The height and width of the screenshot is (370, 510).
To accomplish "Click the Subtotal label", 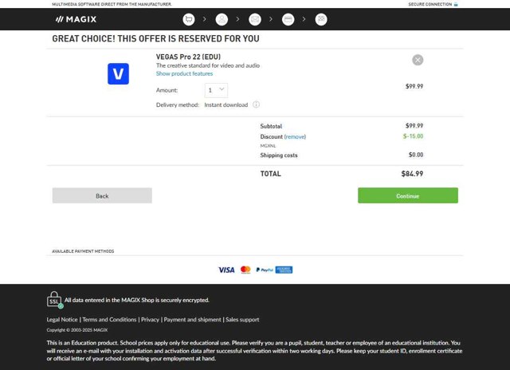I will tap(271, 126).
